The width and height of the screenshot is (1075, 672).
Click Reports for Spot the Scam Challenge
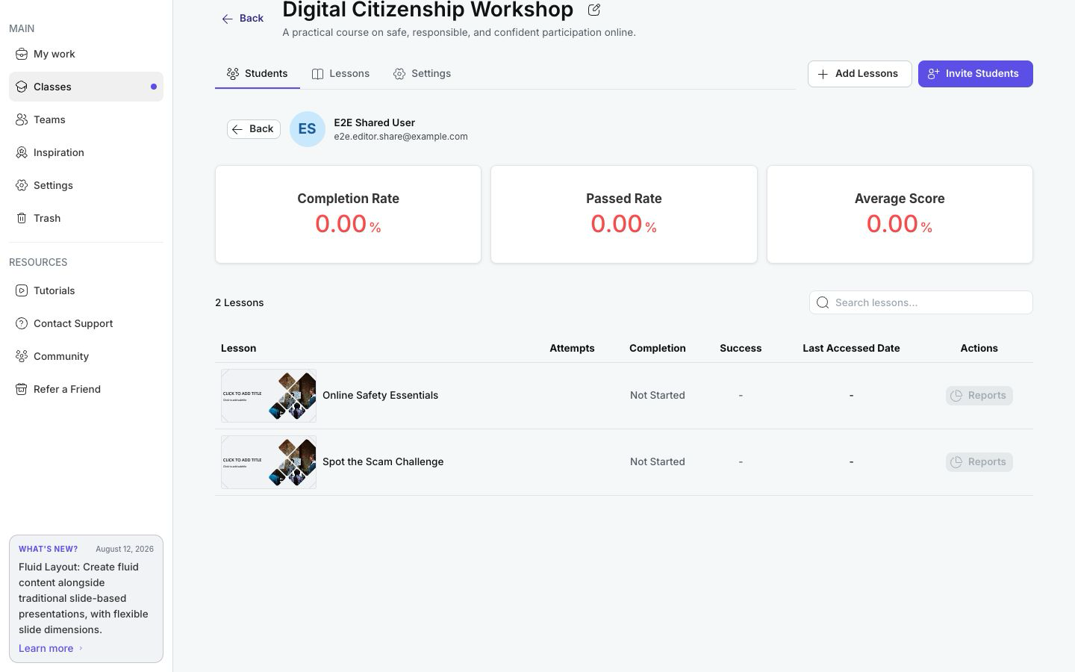tap(979, 462)
